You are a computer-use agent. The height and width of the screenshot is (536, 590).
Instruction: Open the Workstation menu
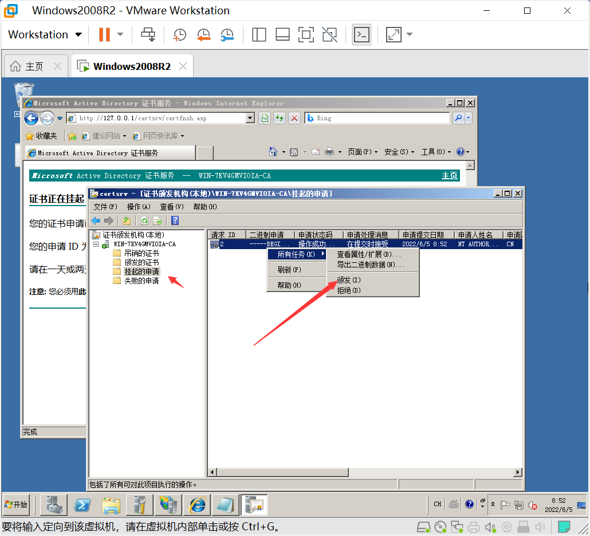(45, 34)
